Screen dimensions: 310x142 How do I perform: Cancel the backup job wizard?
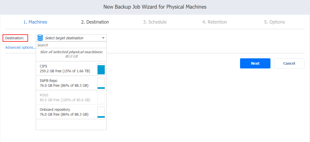coord(289,63)
